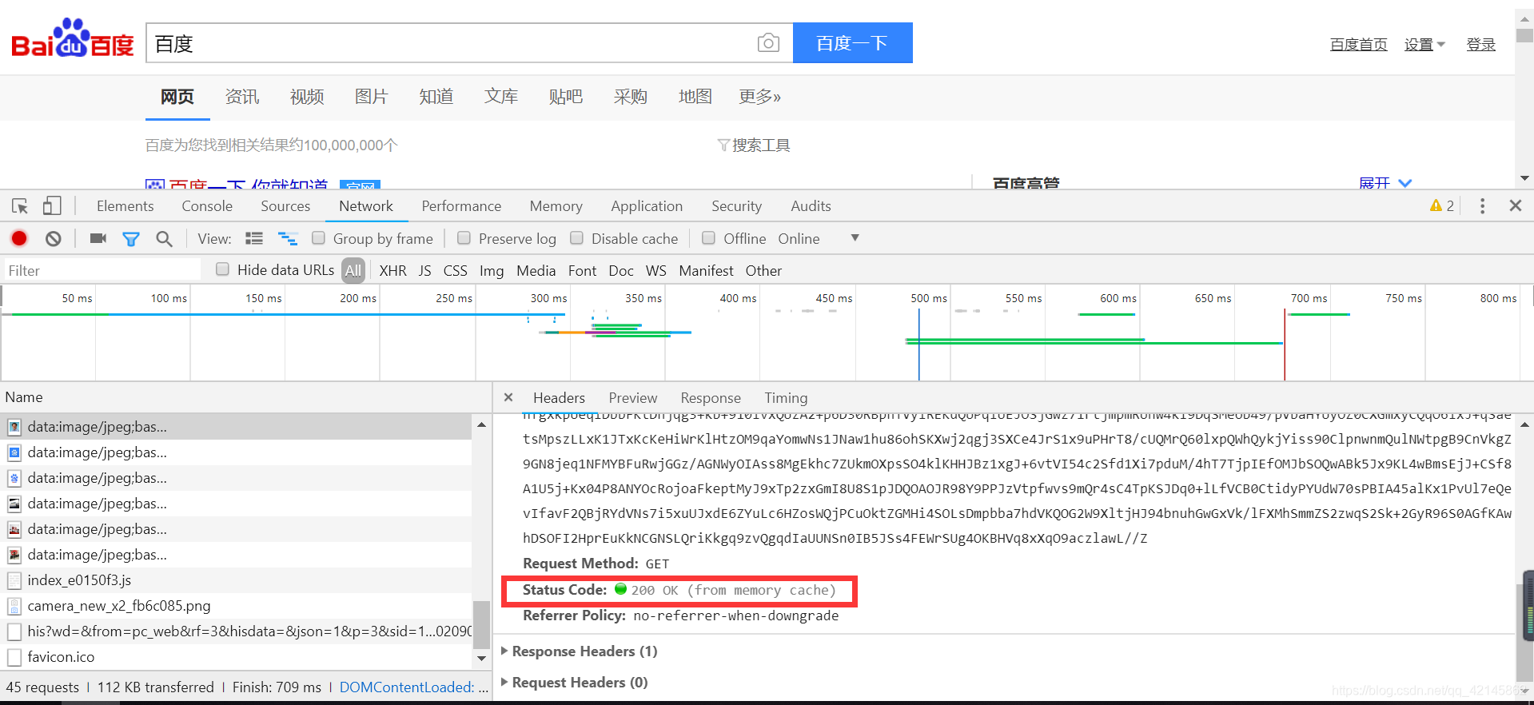Click the 百度一下 search button

pos(852,42)
